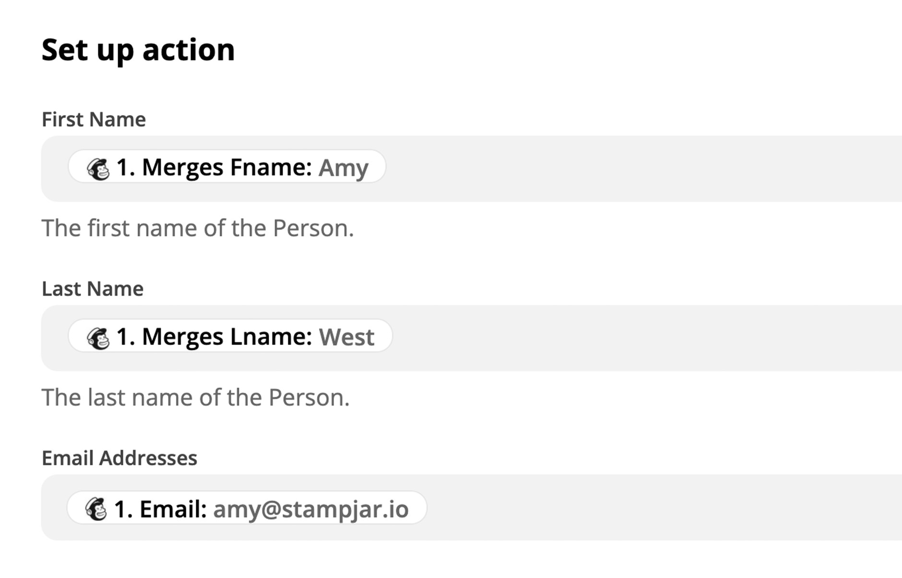Click the 'First Name' field label

click(94, 119)
